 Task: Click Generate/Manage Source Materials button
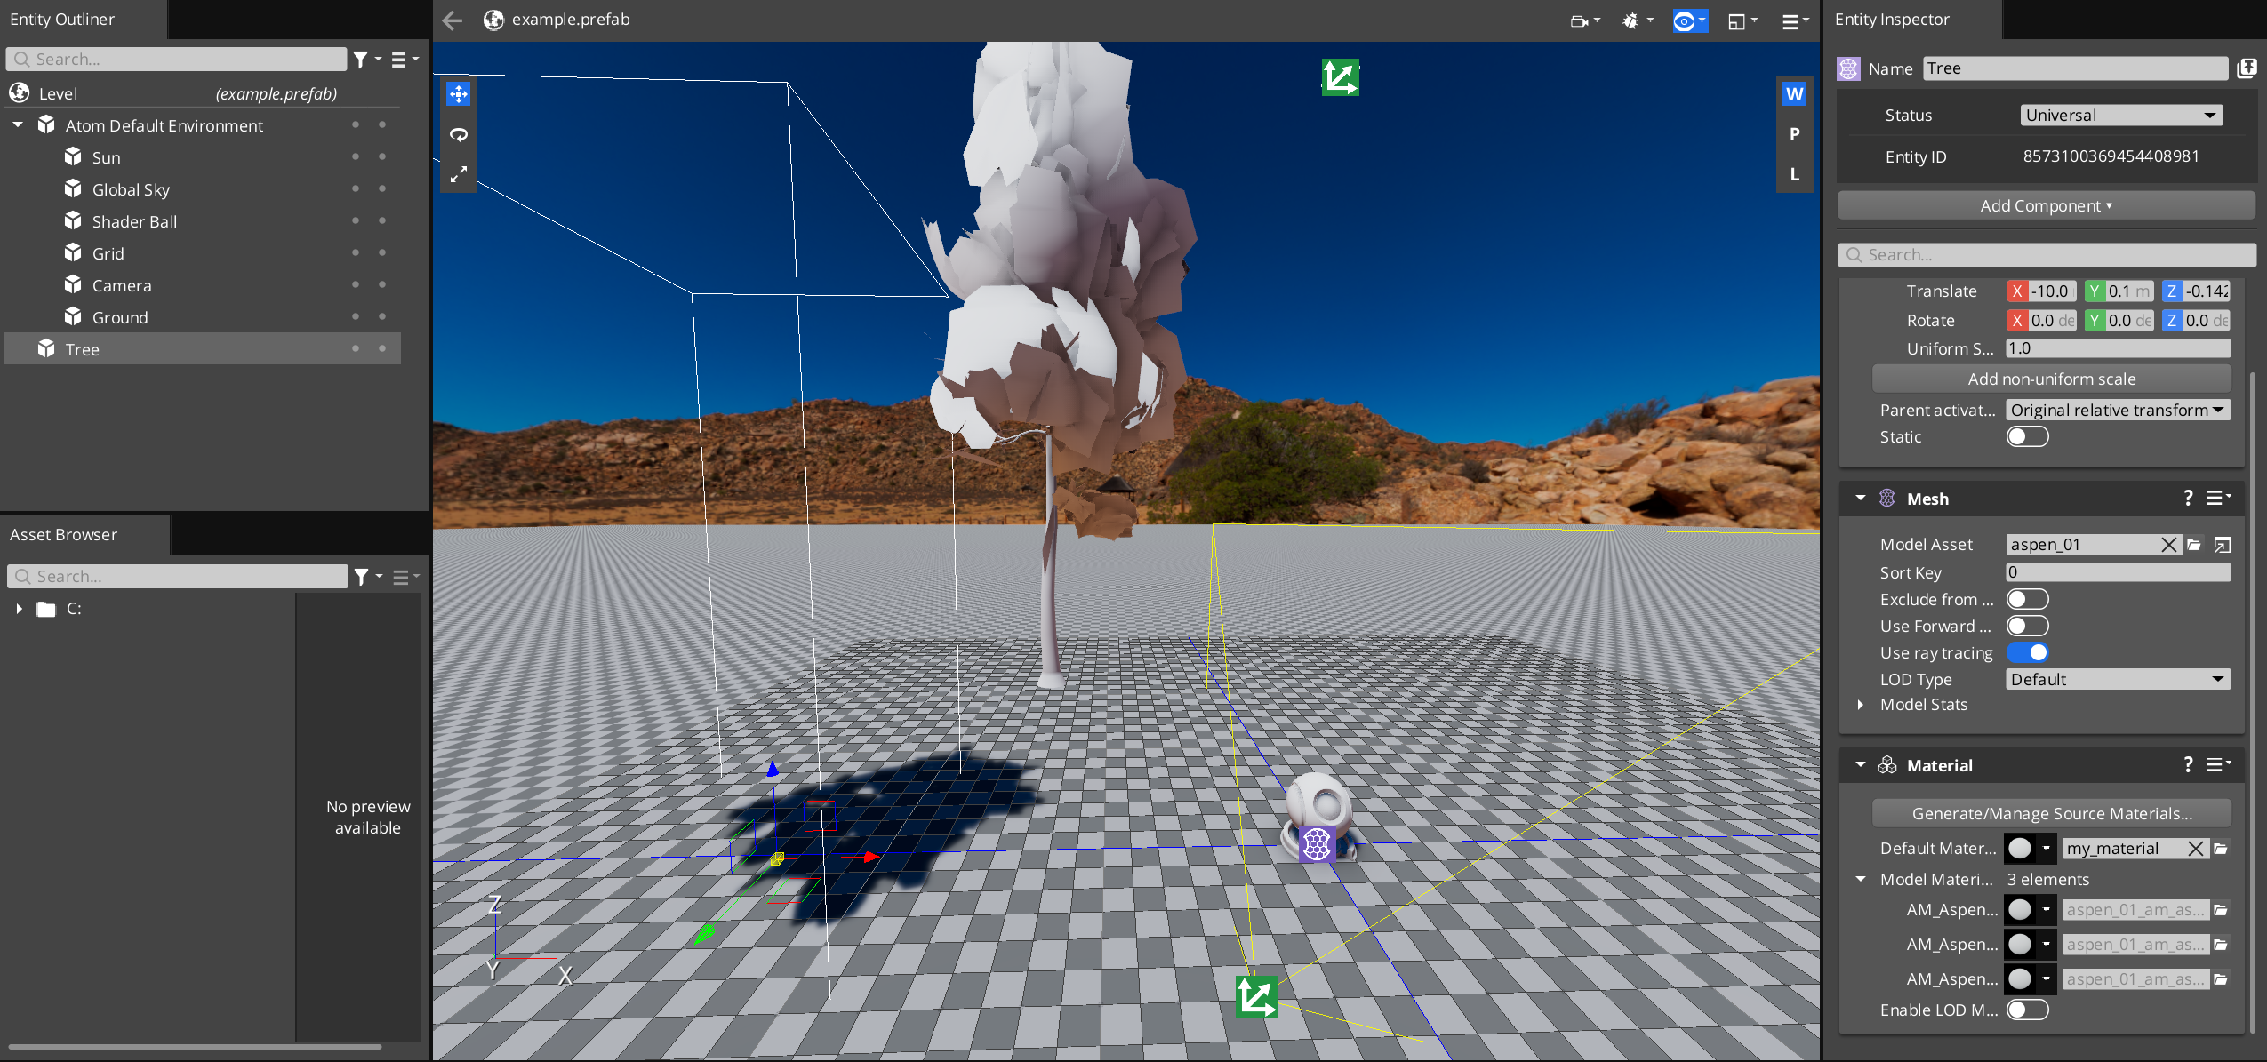click(x=2051, y=814)
